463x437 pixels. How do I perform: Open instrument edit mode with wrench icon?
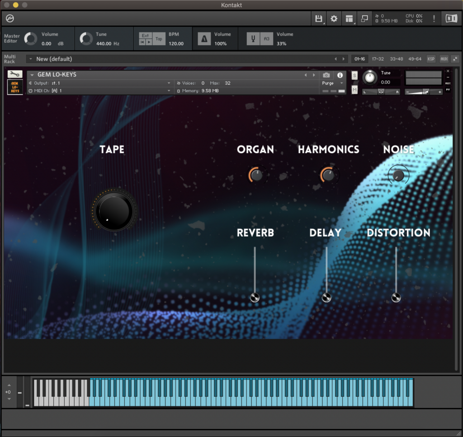tap(15, 74)
